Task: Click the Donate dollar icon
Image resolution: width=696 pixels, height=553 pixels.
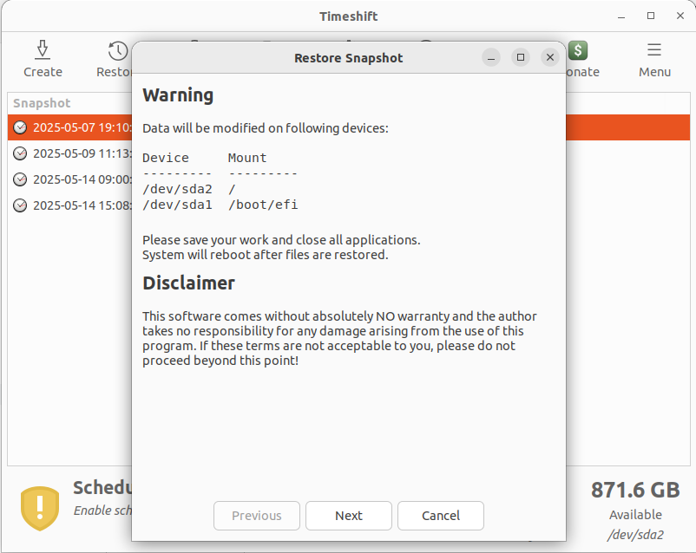Action: pos(578,50)
